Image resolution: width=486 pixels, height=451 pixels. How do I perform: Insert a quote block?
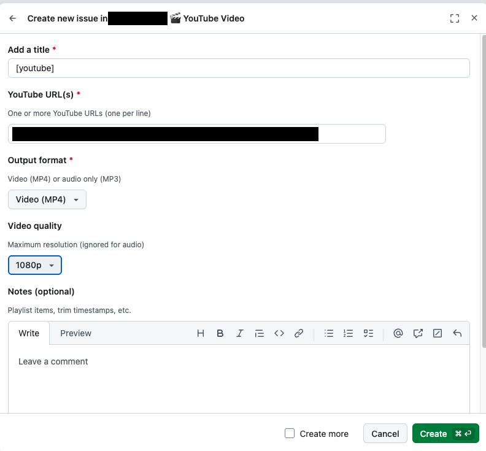tap(259, 333)
